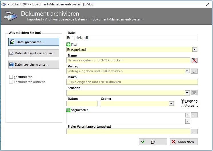Click the ellipsis button next to Stichwörter list
The image size is (213, 151).
tap(194, 115)
